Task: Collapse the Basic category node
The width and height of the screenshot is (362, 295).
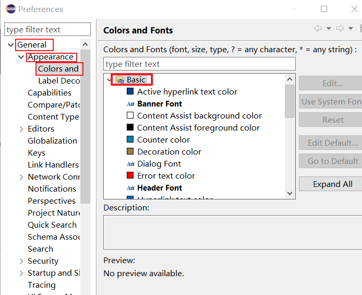Action: pos(109,80)
